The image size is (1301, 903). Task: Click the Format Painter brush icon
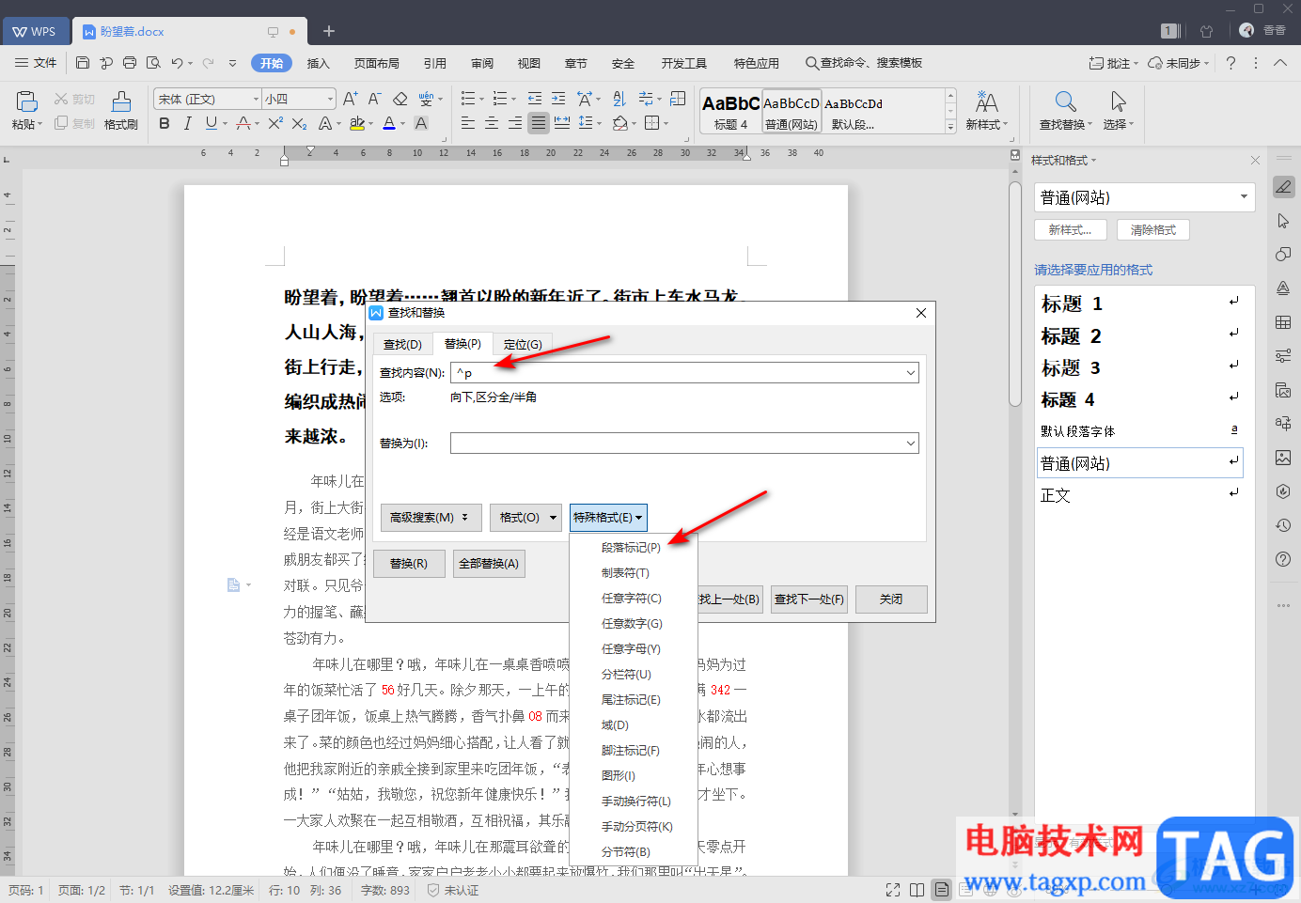pos(121,102)
